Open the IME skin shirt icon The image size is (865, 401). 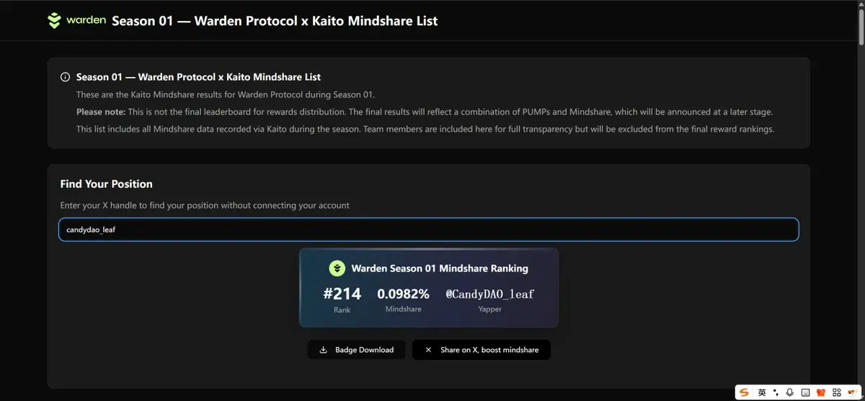[820, 392]
